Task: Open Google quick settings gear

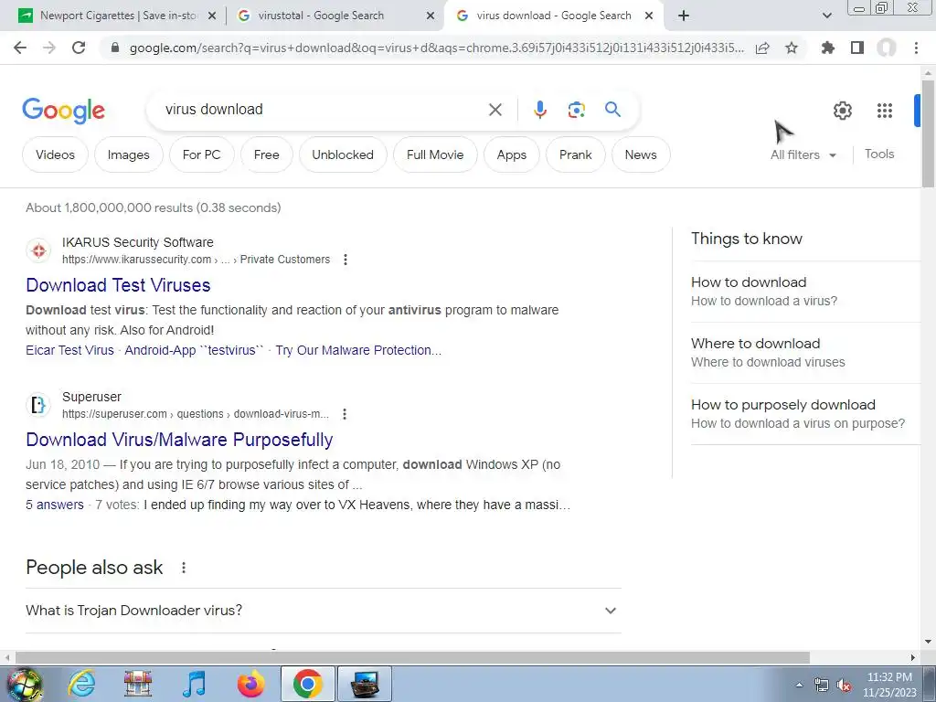Action: tap(842, 111)
